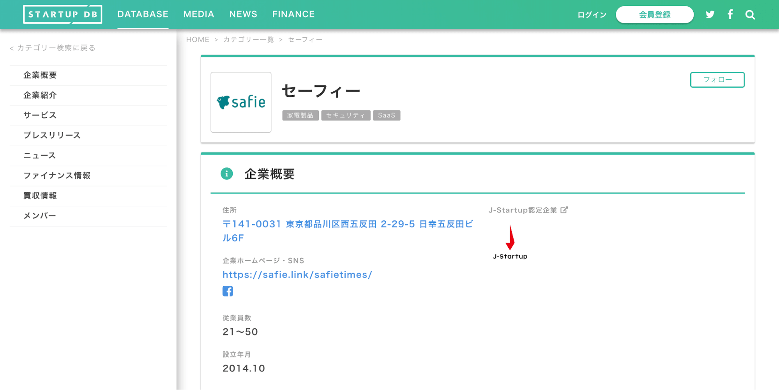Go back via カテゴリー検索に戻る
This screenshot has height=390, width=779.
tap(53, 48)
